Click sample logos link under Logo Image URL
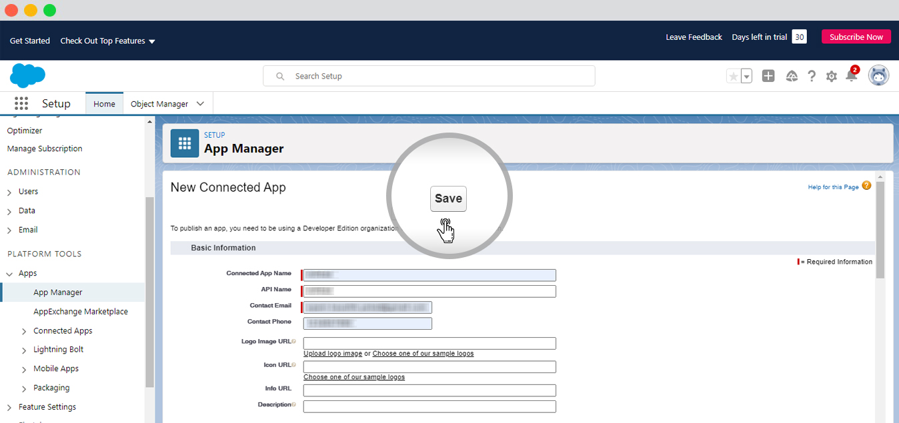The height and width of the screenshot is (423, 899). click(x=423, y=354)
